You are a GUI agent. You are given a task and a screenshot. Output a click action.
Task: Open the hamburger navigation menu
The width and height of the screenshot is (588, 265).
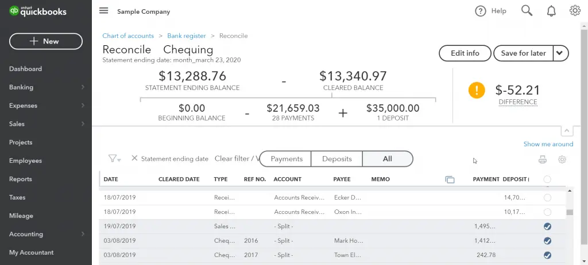click(103, 10)
